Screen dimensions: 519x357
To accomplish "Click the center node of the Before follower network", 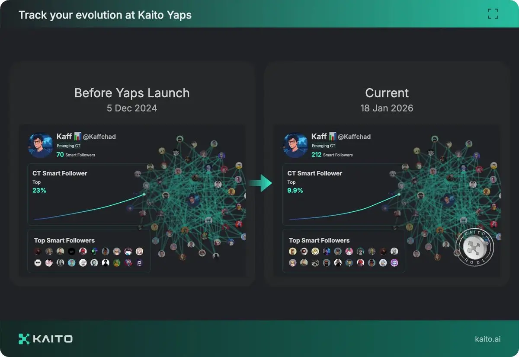I will (x=193, y=200).
